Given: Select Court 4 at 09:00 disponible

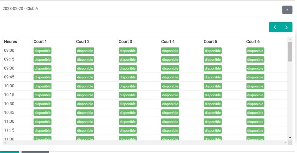Looking at the screenshot, I should tap(170, 51).
